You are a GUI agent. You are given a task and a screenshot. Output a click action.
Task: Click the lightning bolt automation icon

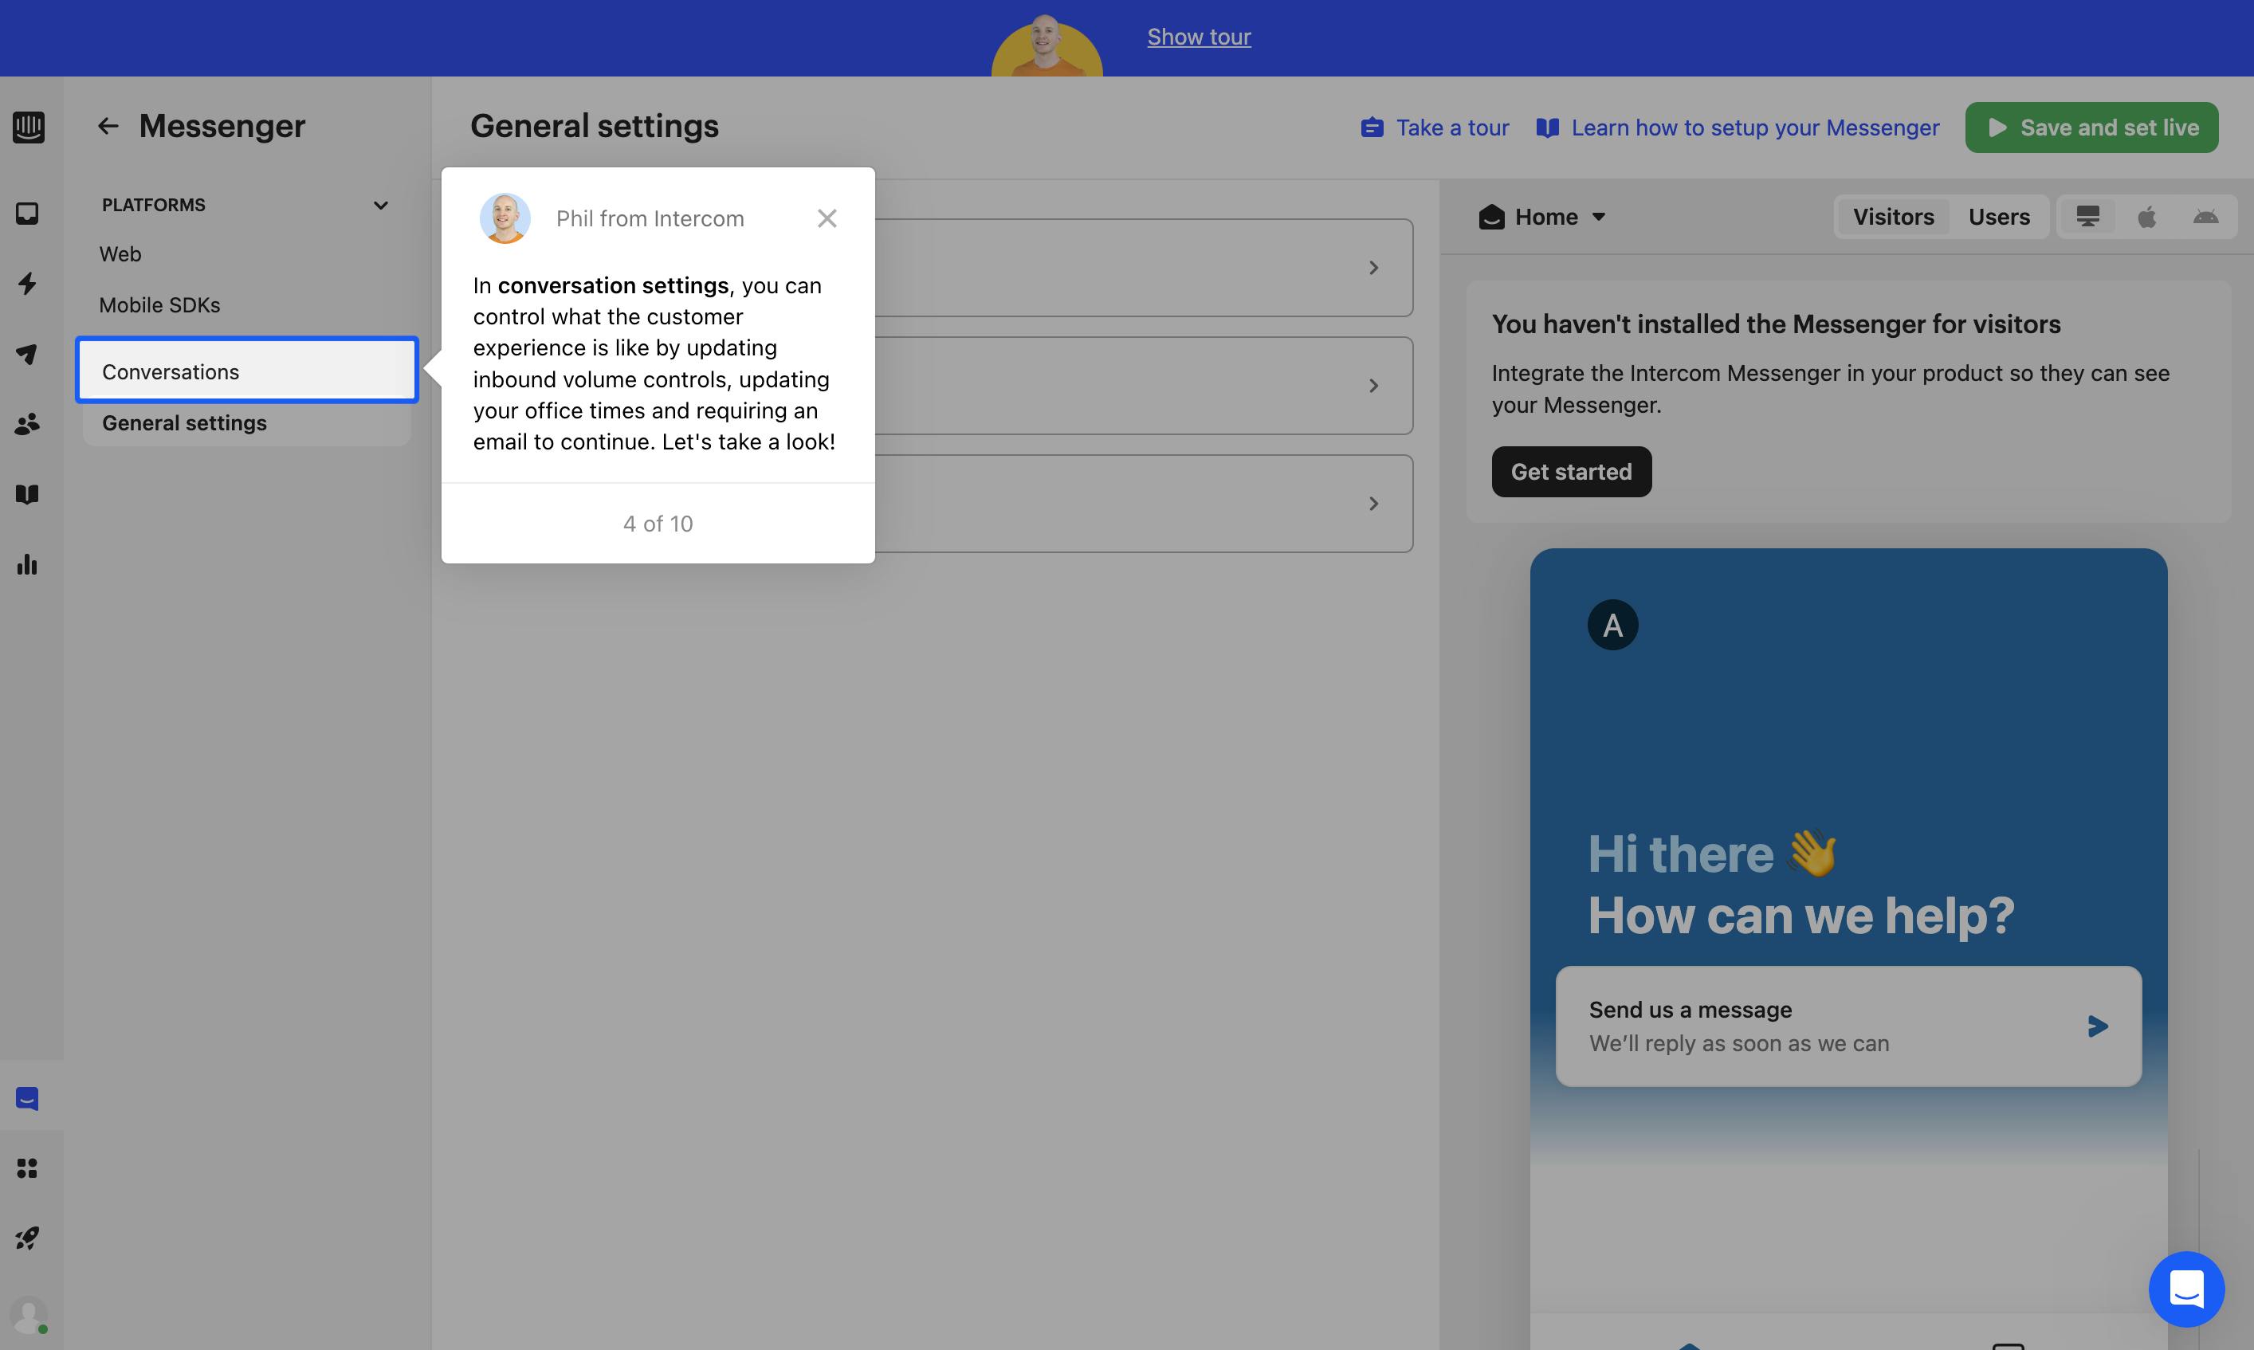pos(27,283)
